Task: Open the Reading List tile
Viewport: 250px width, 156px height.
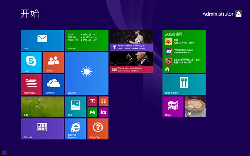Action: (31, 84)
